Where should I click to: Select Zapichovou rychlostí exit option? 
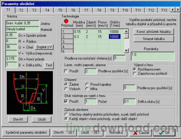click(135, 73)
